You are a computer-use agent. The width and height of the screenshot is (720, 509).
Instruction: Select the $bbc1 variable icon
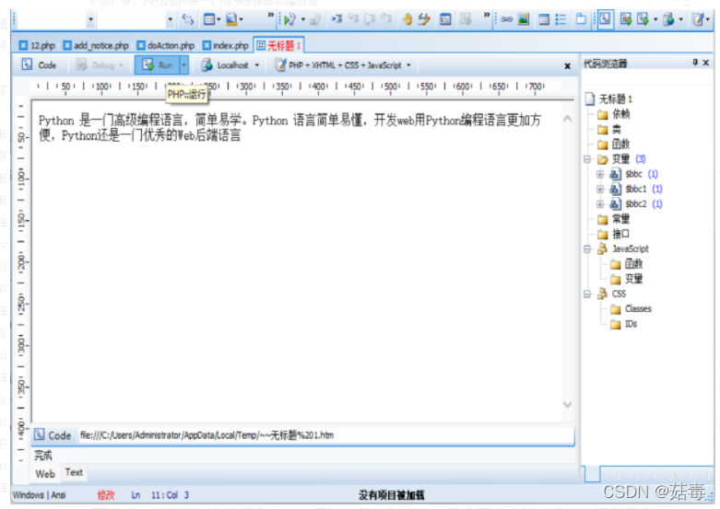[x=615, y=189]
